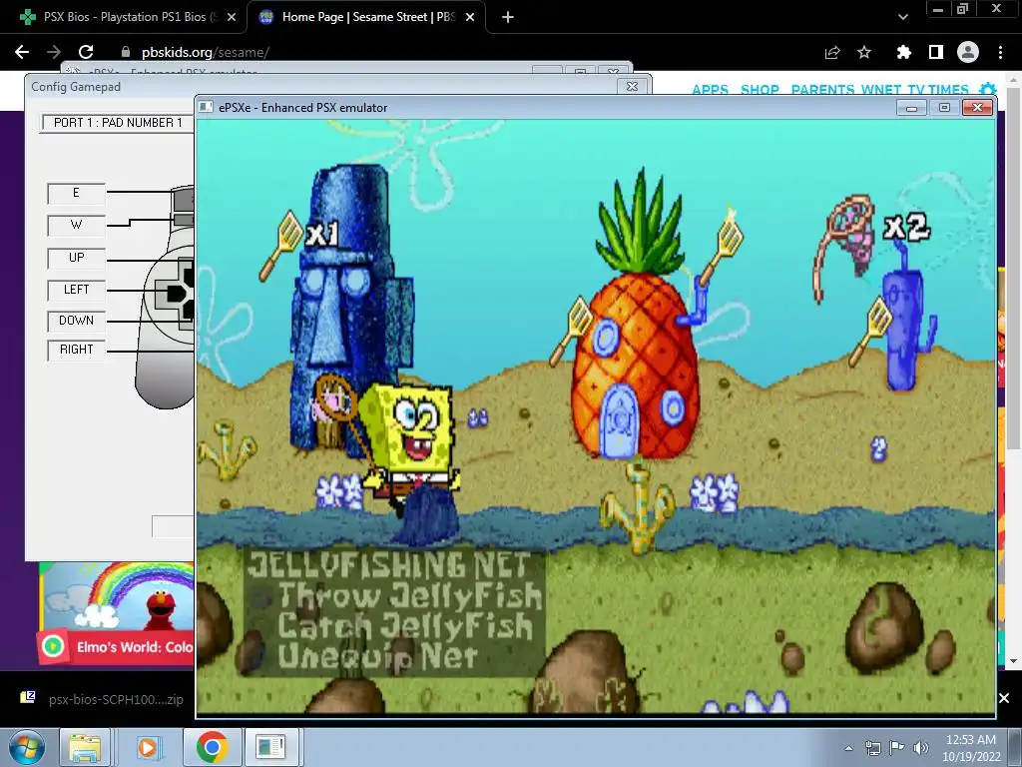
Task: Select the LEFT key mapping field
Action: click(76, 290)
